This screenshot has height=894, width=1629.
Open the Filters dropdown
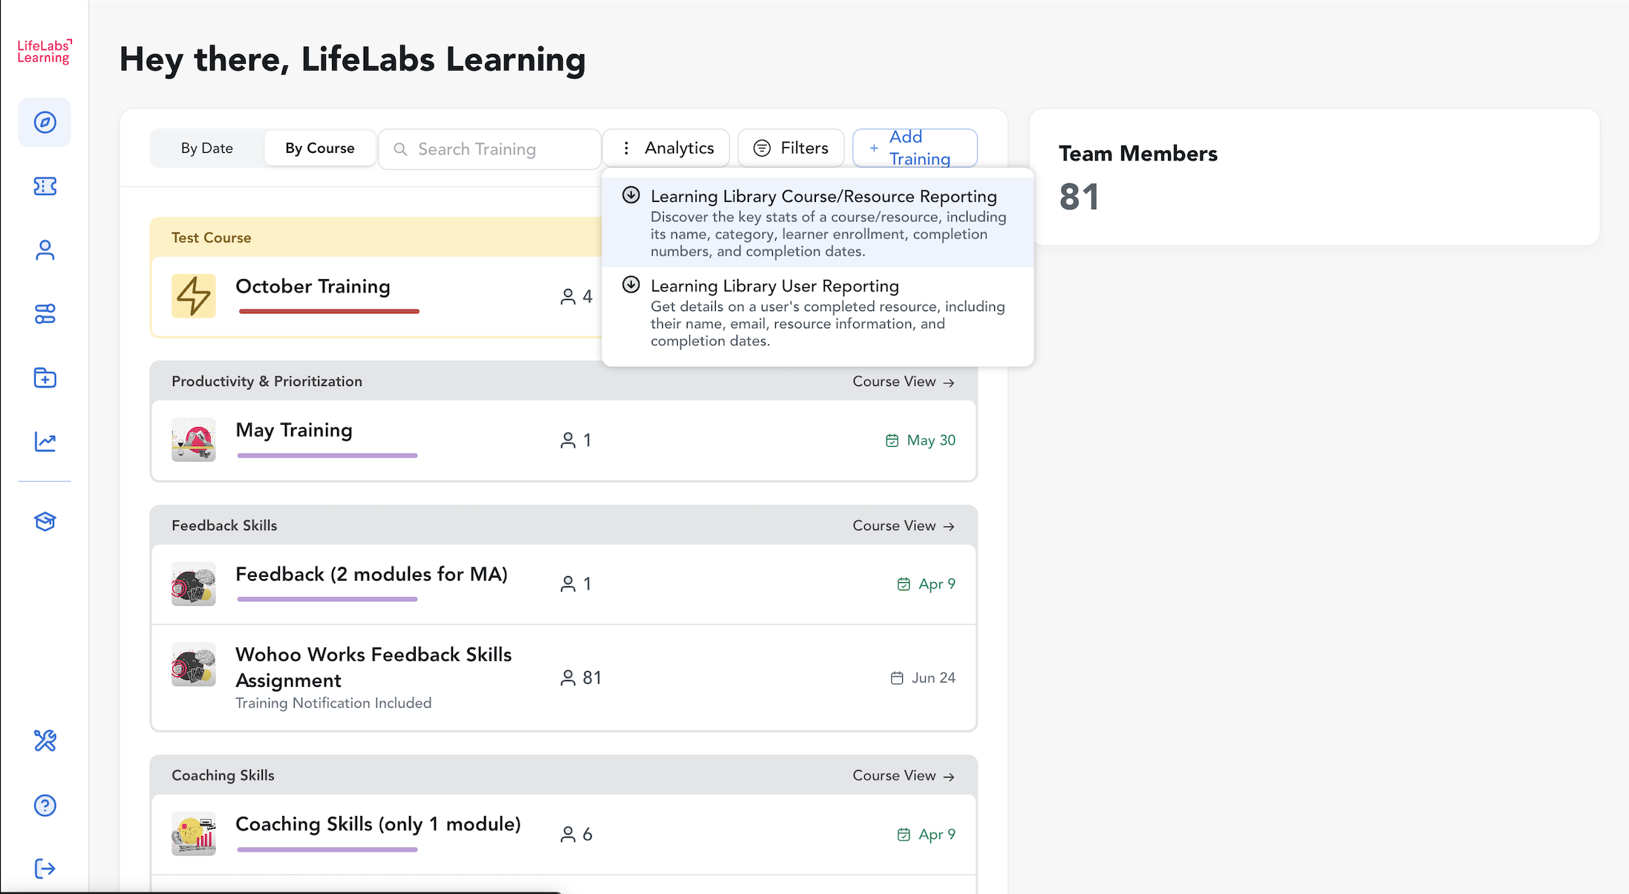(791, 149)
